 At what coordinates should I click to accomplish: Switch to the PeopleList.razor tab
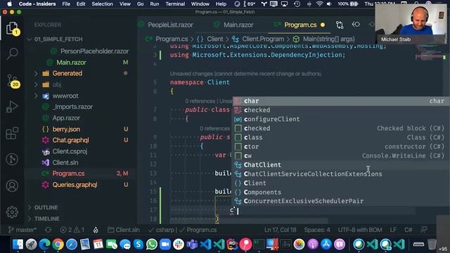pos(170,25)
